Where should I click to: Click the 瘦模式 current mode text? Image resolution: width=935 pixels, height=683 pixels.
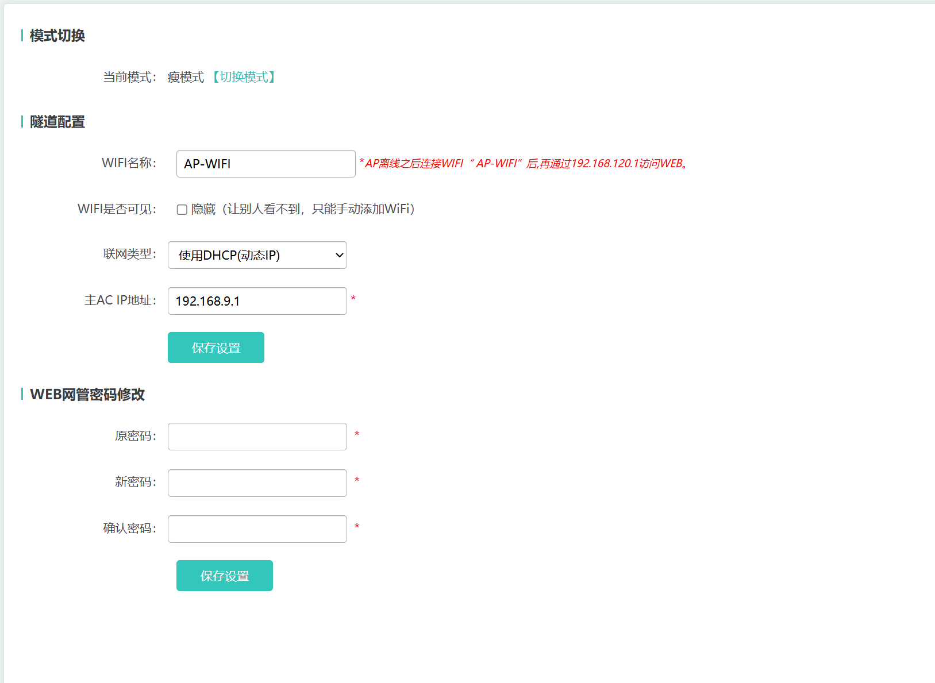186,77
